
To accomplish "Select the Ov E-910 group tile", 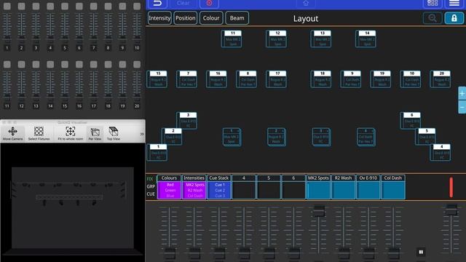I will 368,187.
